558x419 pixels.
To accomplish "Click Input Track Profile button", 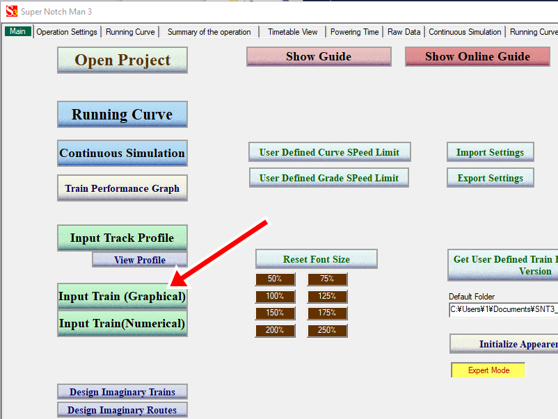I will pos(122,238).
